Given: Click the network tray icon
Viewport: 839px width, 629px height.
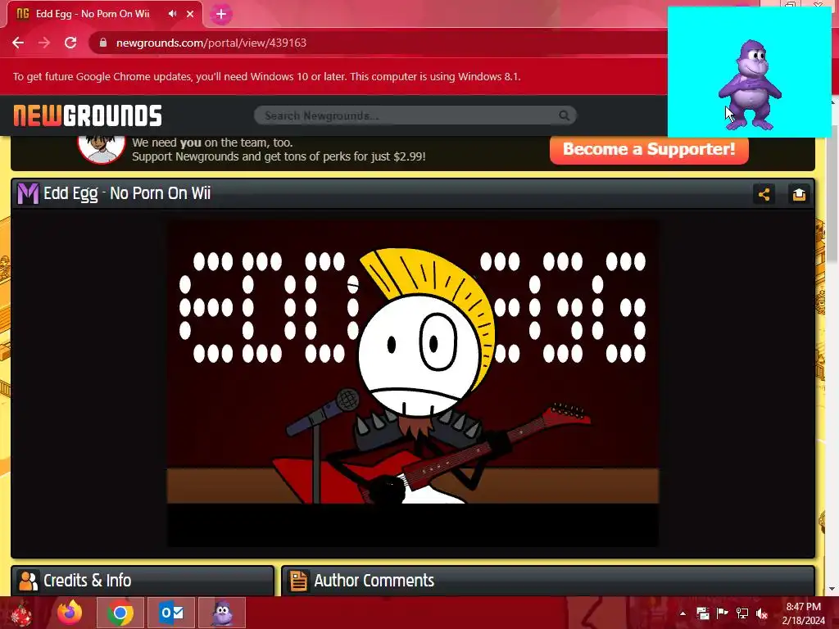Looking at the screenshot, I should [742, 613].
